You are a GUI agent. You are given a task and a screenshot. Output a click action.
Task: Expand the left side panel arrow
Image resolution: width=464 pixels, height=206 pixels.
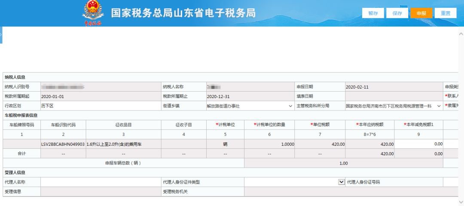[x=1, y=34]
